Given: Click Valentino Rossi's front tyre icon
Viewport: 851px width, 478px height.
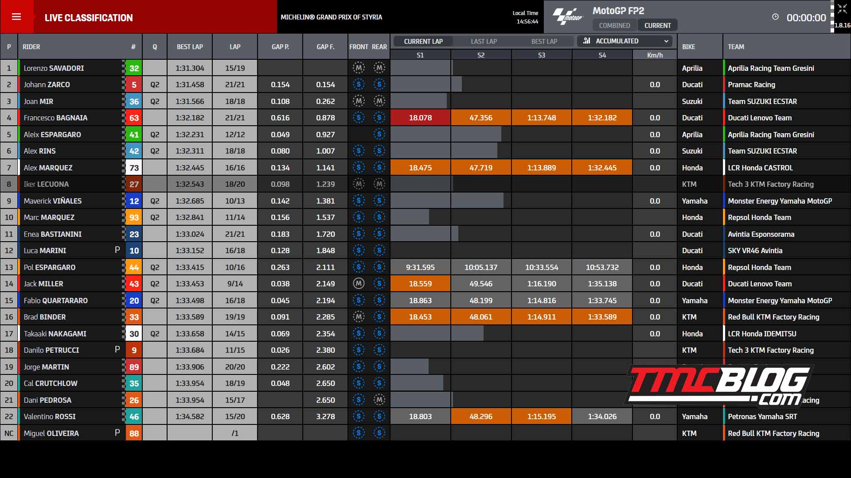Looking at the screenshot, I should (359, 416).
